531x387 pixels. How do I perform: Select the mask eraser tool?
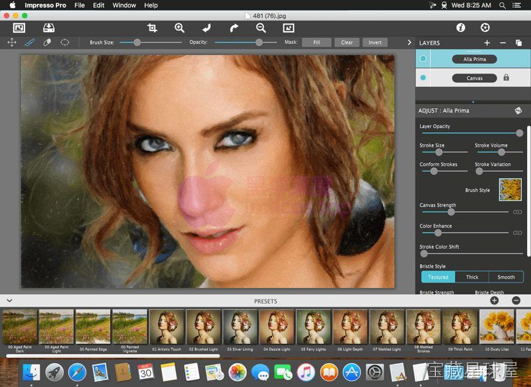coord(47,42)
